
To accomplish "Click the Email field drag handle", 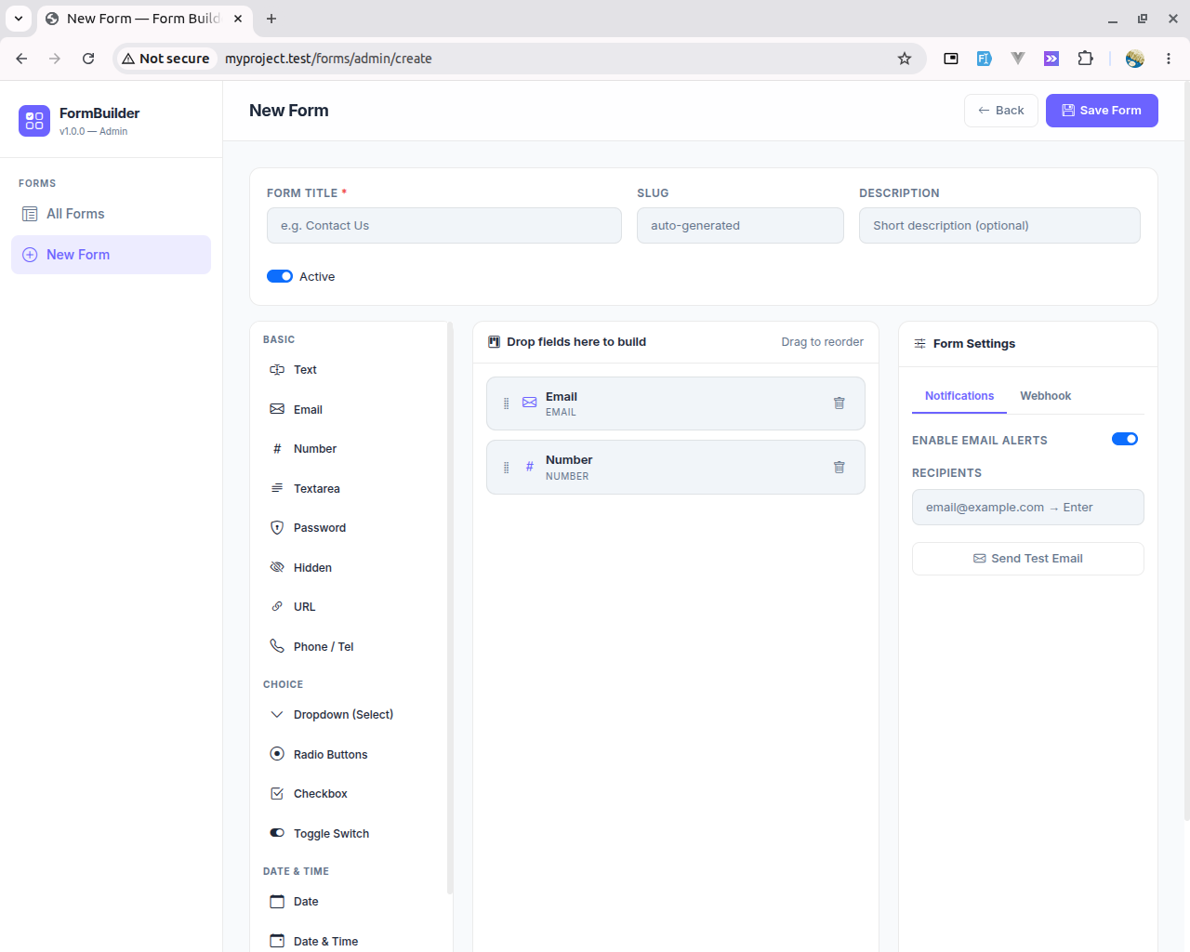I will point(506,403).
